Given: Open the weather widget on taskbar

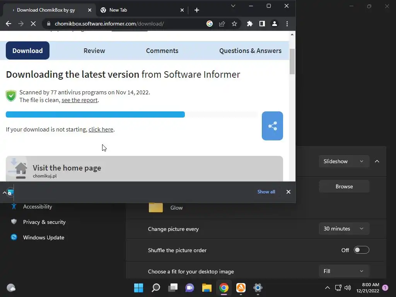Looking at the screenshot, I should pyautogui.click(x=11, y=288).
